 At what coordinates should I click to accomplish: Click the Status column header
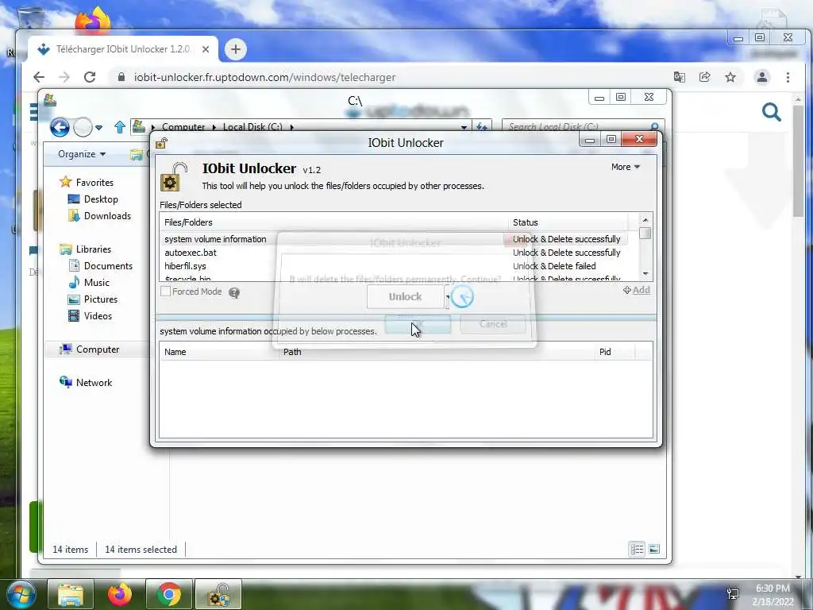tap(568, 222)
